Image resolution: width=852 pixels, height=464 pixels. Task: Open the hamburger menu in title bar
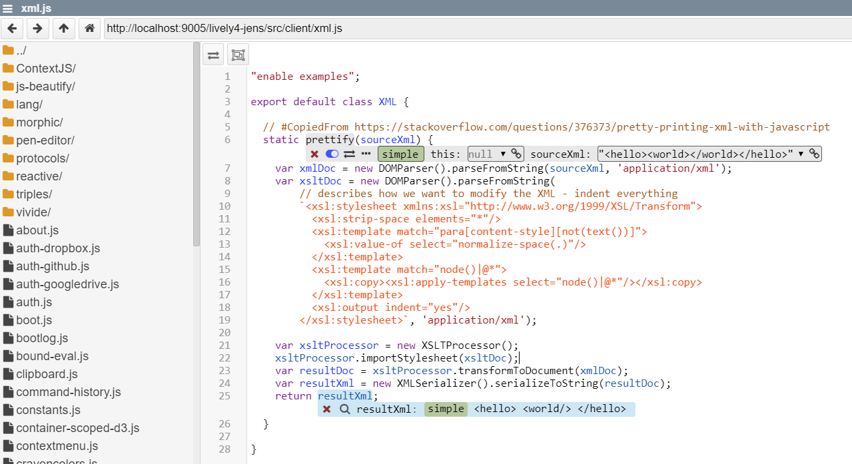point(8,8)
